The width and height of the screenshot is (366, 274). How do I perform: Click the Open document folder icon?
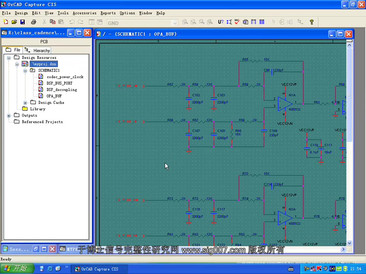(14, 22)
